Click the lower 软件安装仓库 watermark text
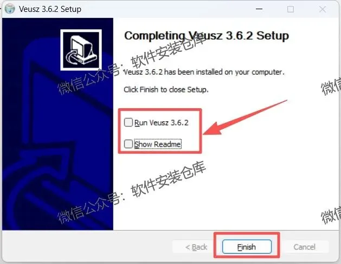Viewport: 341px width, 264px height. (168, 180)
